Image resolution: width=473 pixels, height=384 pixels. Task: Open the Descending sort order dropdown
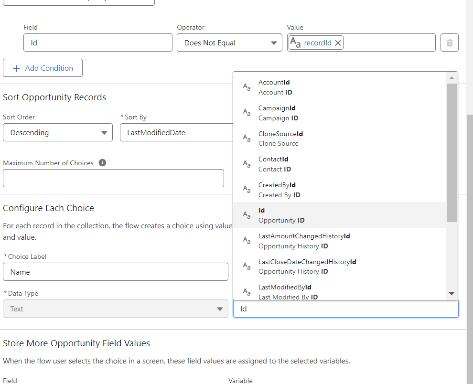coord(58,132)
